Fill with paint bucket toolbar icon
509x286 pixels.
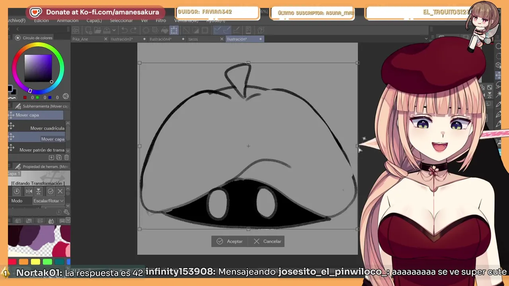(x=165, y=30)
